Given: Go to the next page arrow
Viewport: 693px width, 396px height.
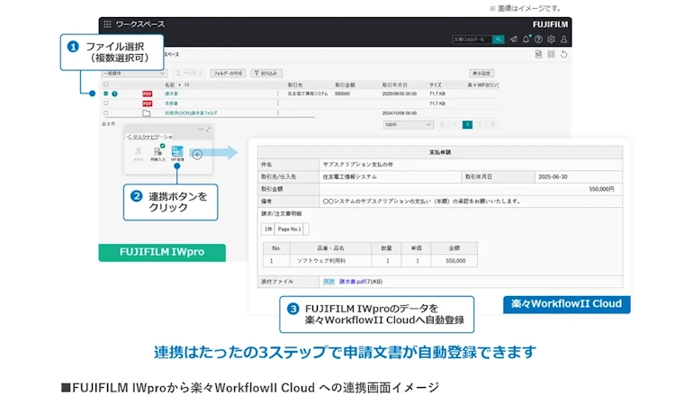Looking at the screenshot, I should 480,124.
